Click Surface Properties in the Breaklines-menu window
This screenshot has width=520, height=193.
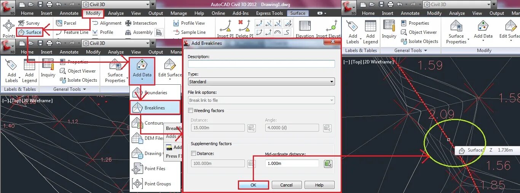click(x=115, y=71)
